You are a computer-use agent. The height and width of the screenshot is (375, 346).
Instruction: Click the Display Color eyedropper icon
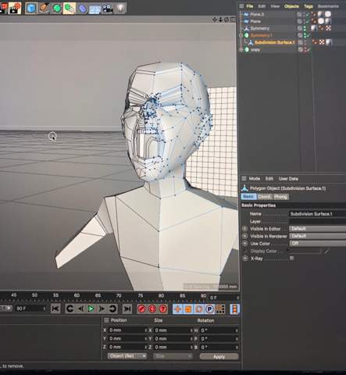(327, 252)
